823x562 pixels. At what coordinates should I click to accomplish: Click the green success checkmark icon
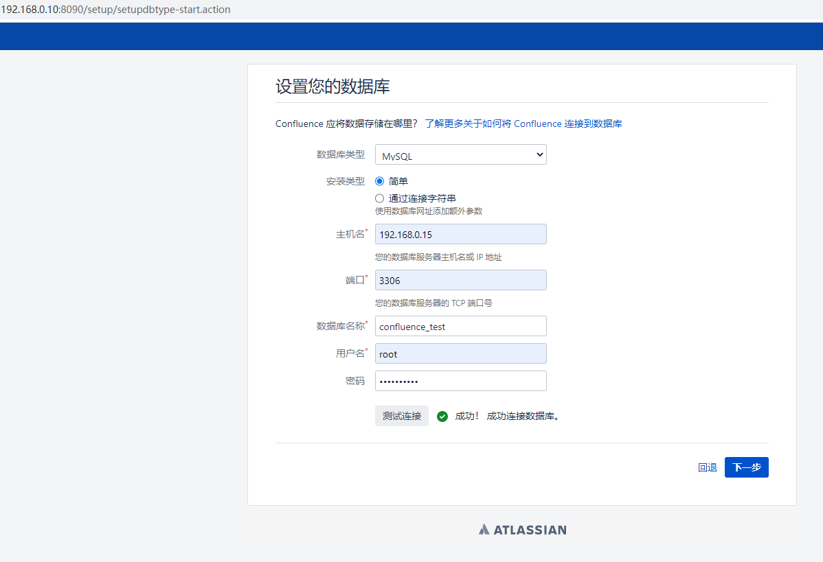442,417
